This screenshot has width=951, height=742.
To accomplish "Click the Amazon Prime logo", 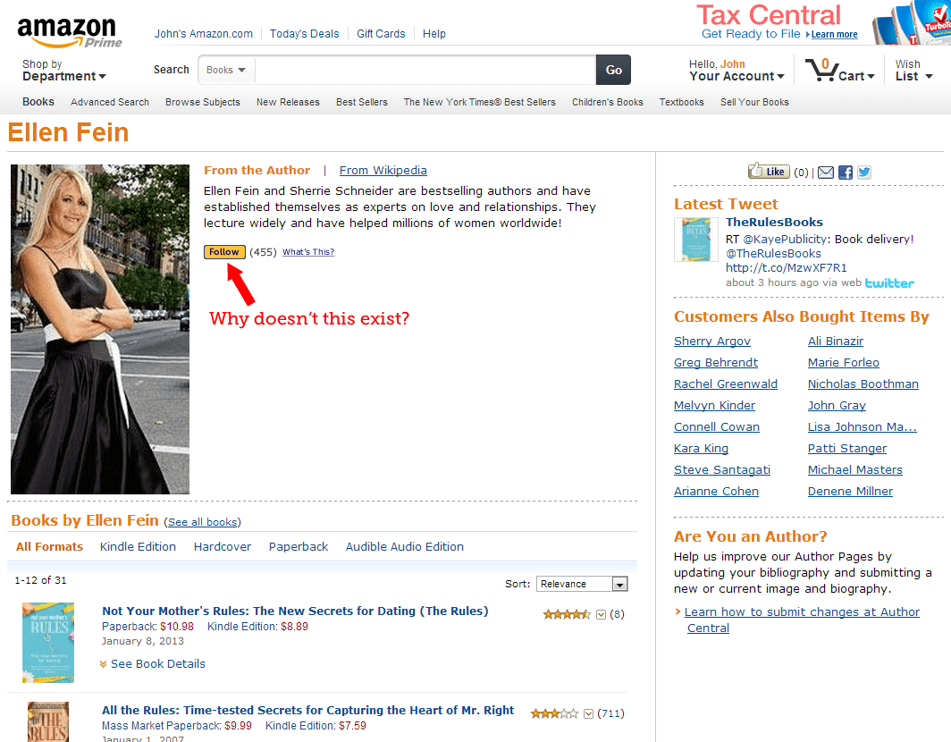I will click(x=70, y=30).
